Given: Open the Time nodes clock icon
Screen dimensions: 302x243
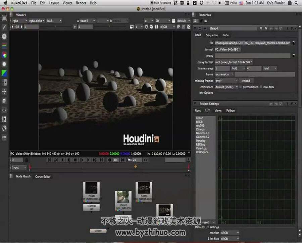Looking at the screenshot, I should (x=4, y=36).
